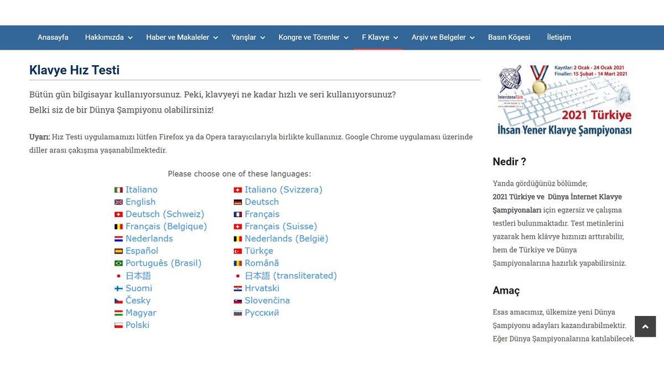Open the Nederlands (België) test page
664x373 pixels.
(286, 239)
